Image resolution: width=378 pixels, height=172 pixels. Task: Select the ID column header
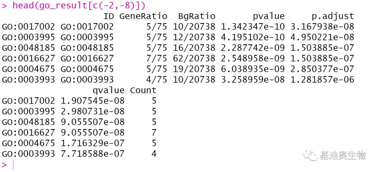[109, 16]
